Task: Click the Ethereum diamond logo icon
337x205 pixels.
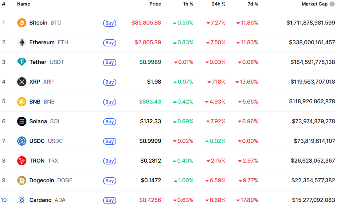Action: 22,42
